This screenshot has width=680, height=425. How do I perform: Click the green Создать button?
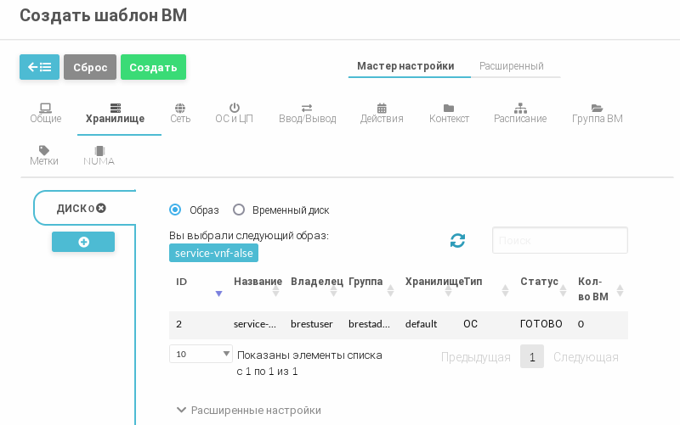coord(153,67)
